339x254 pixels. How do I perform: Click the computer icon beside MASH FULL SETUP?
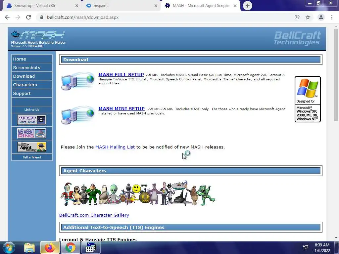point(78,81)
